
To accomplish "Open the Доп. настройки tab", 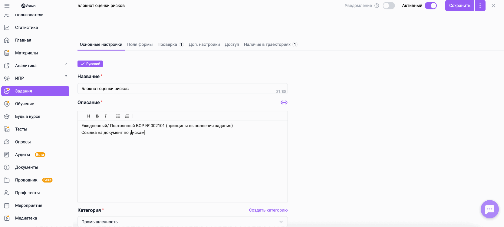I will 204,44.
